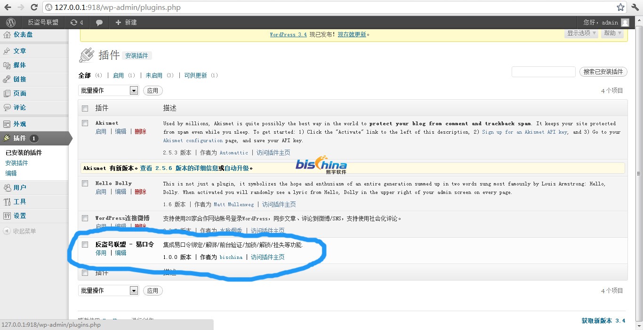Click the 用户 users icon in sidebar
This screenshot has width=643, height=330.
tap(7, 187)
